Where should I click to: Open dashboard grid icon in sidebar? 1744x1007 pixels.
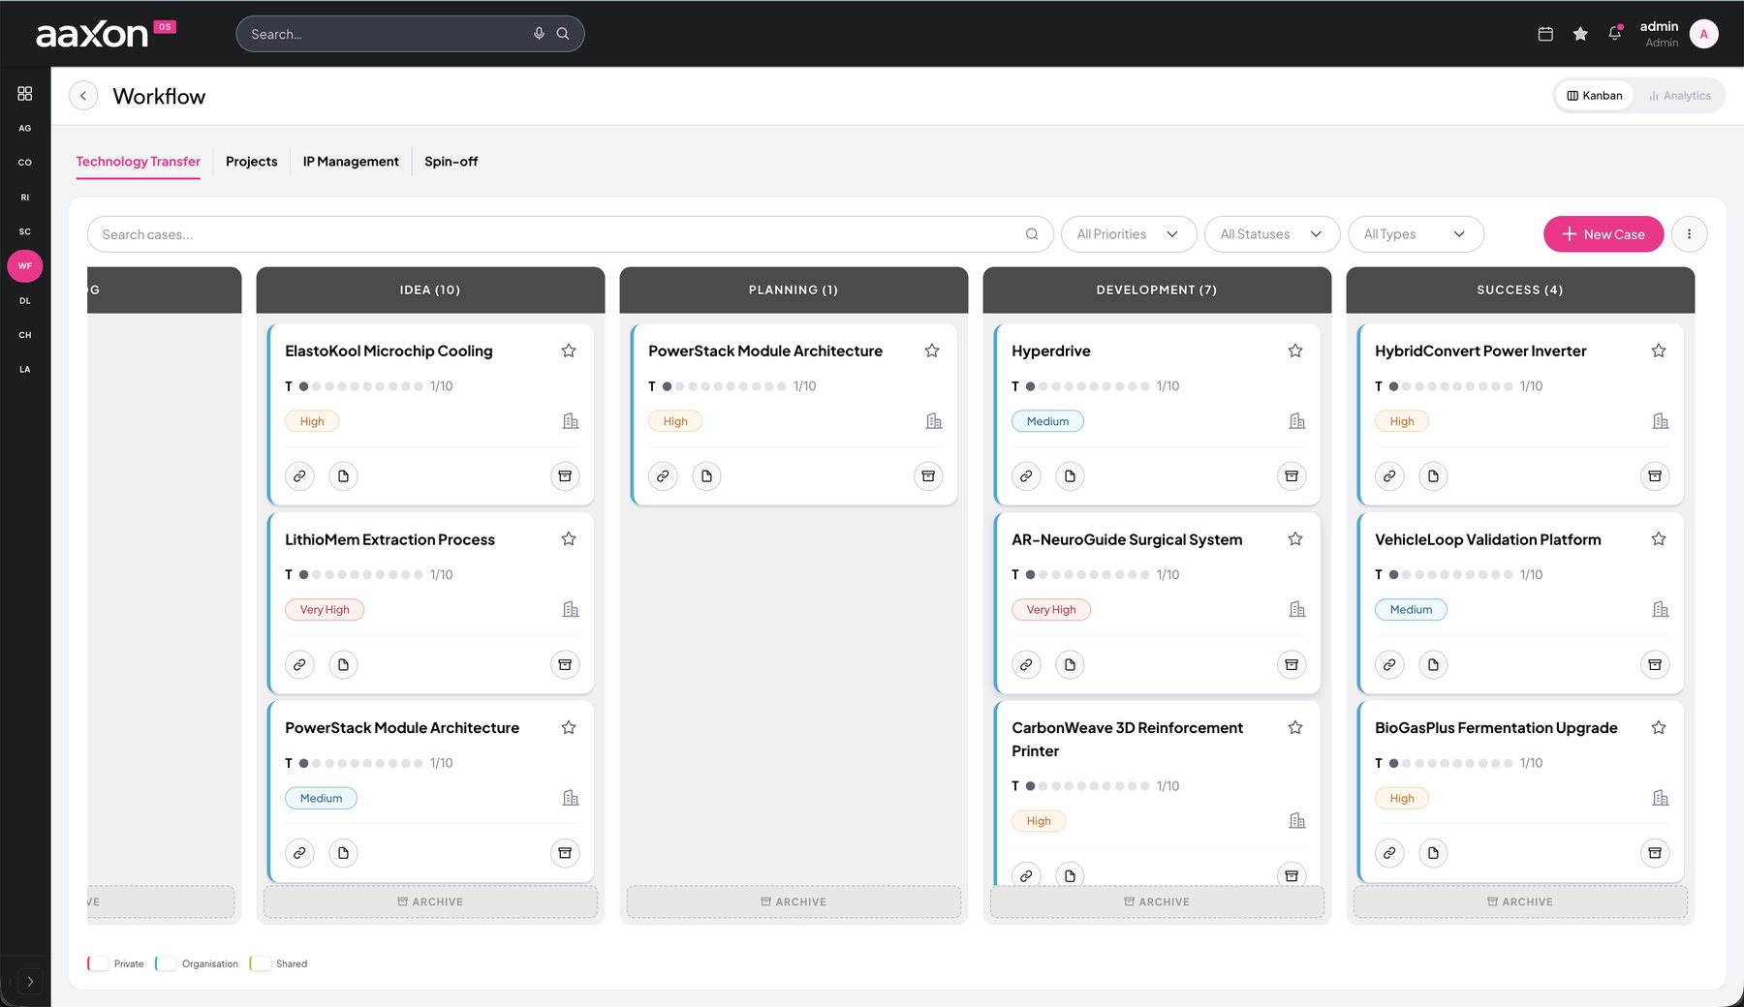tap(25, 94)
